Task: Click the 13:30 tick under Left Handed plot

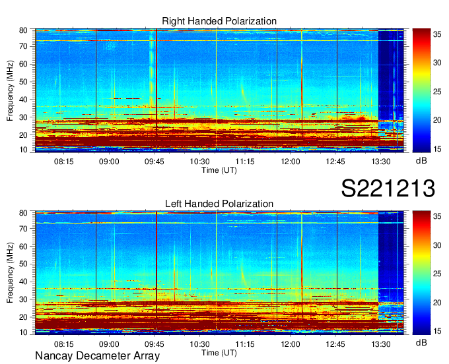Action: pyautogui.click(x=381, y=344)
